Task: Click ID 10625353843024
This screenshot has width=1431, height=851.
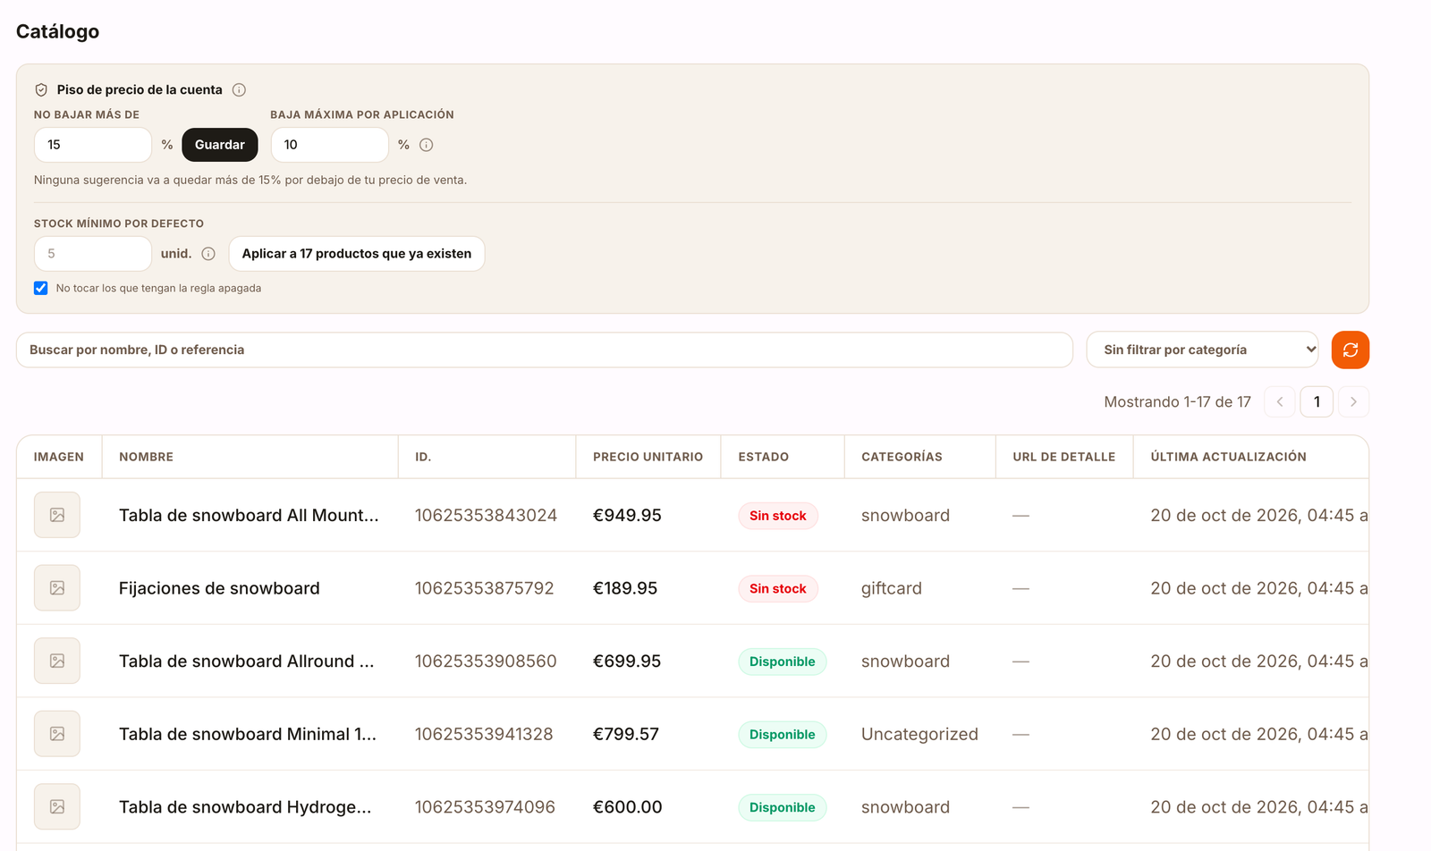Action: pyautogui.click(x=486, y=516)
